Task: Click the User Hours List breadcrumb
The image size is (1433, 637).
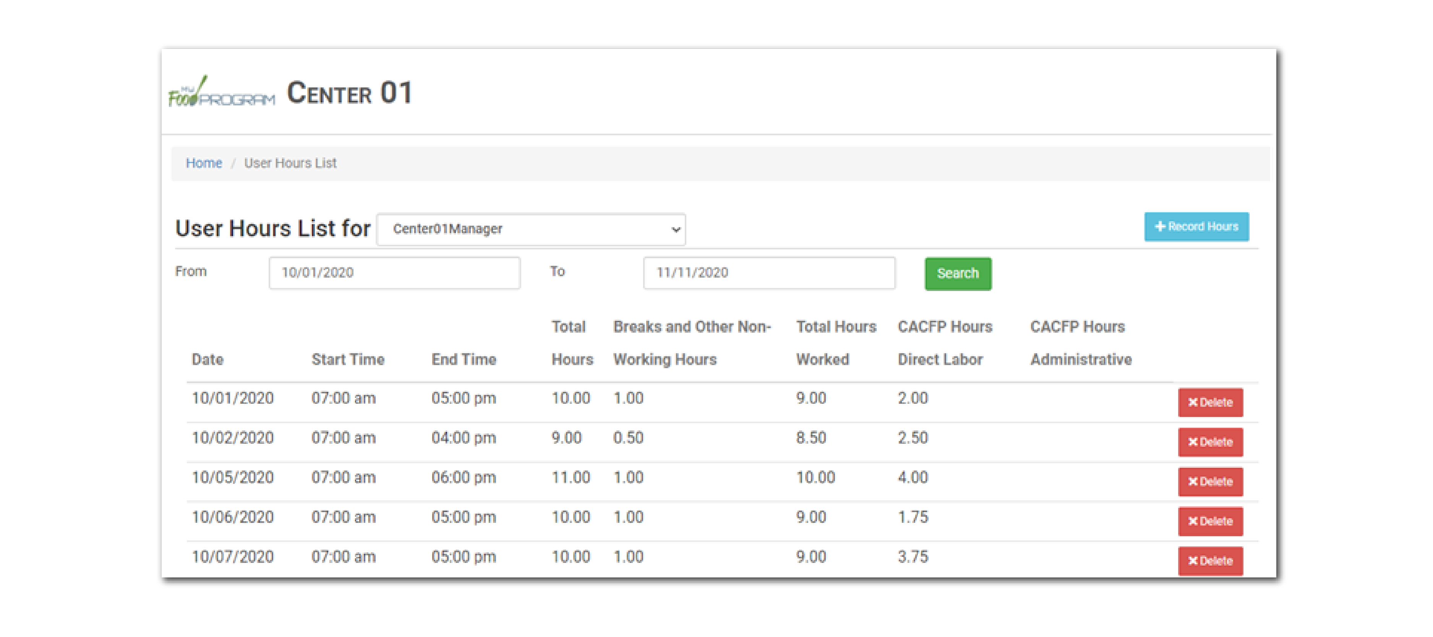Action: tap(290, 163)
